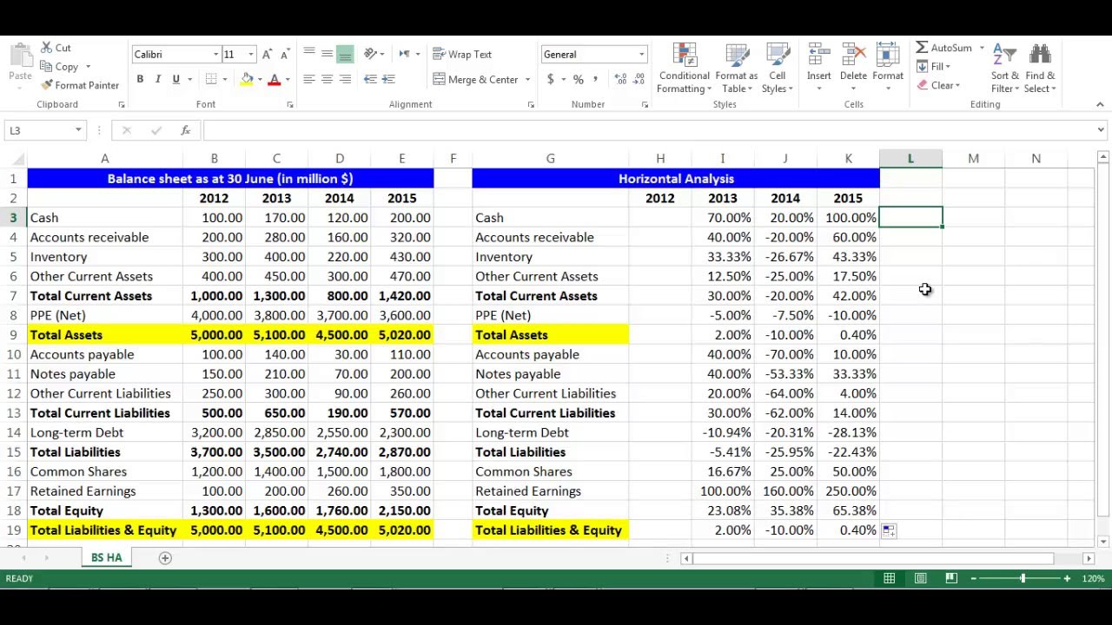
Task: Open the Find & Select menu
Action: coord(1040,68)
